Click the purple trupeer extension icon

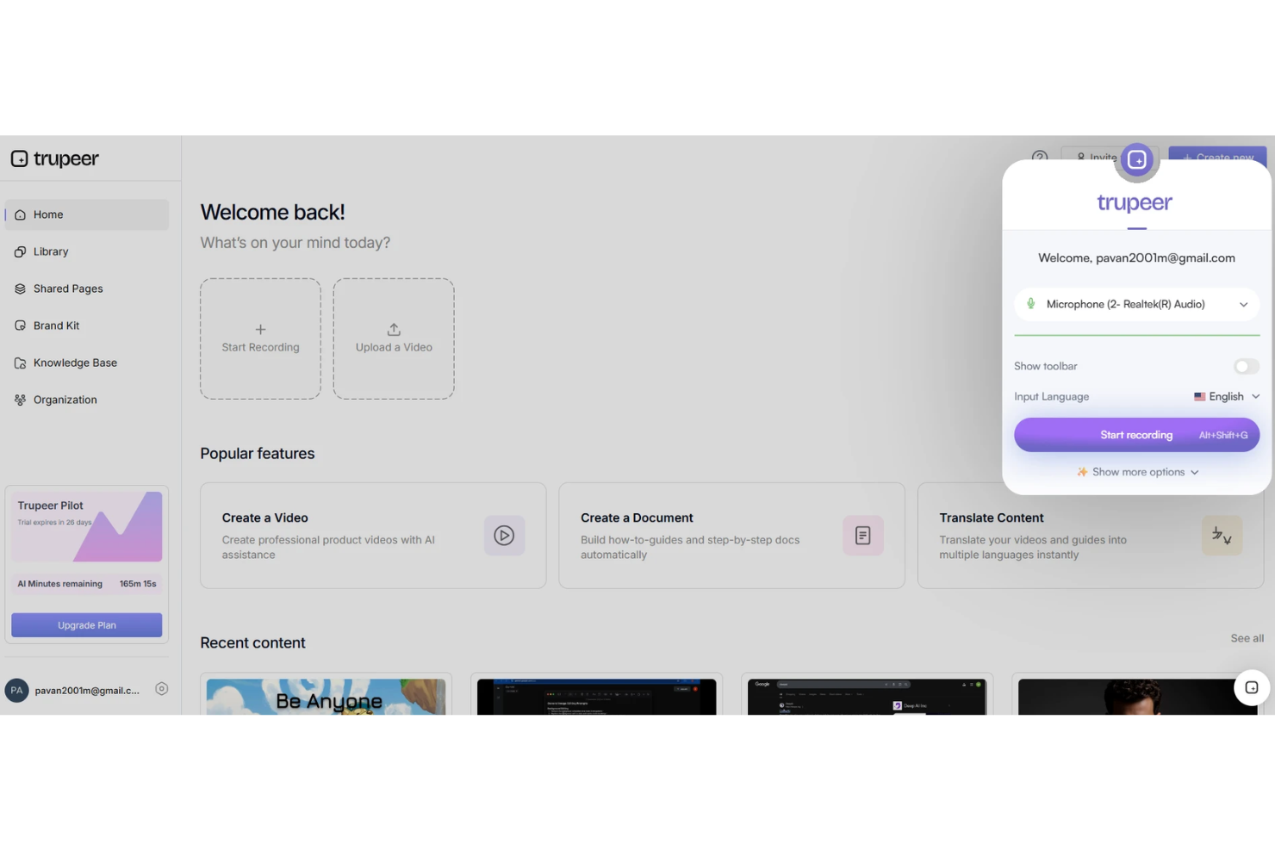coord(1137,160)
